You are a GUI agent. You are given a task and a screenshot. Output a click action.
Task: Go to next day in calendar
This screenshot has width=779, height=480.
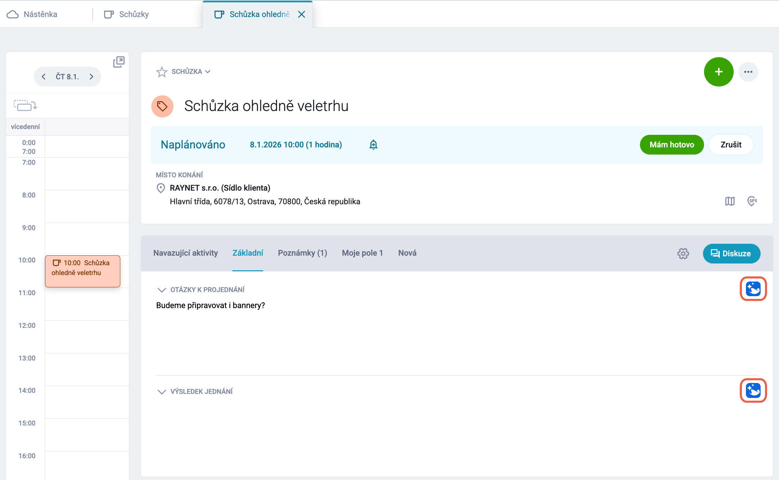[91, 77]
